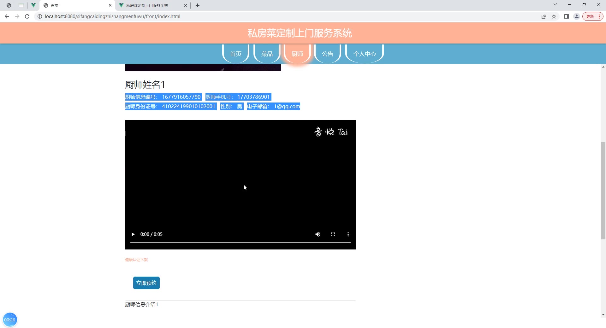Minimize the browser window

(x=570, y=5)
